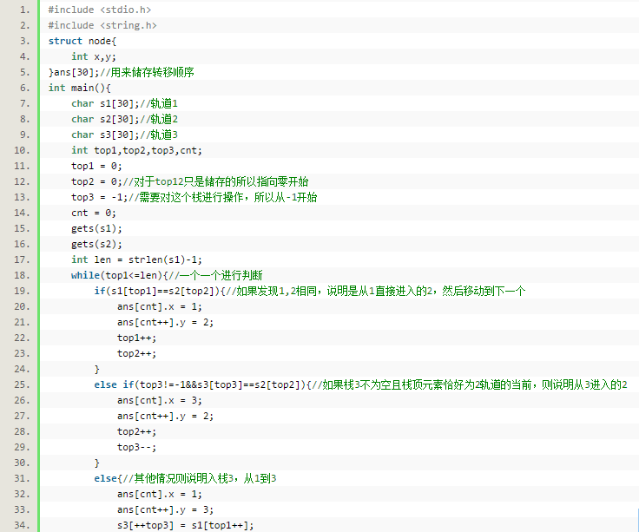The height and width of the screenshot is (532, 639).
Task: Click 'ans[cnt++].y = 2;' on line 27
Action: [x=165, y=416]
